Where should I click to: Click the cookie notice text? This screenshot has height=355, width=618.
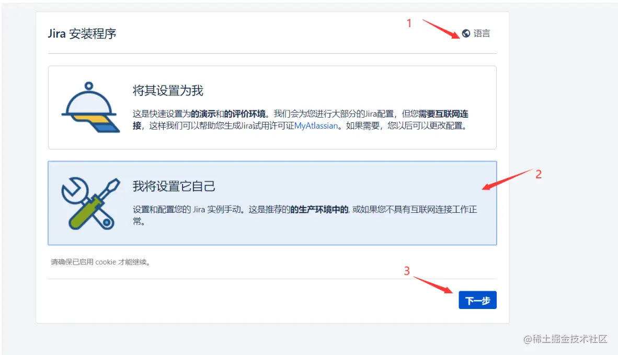click(x=100, y=262)
